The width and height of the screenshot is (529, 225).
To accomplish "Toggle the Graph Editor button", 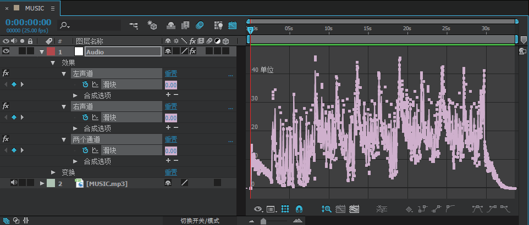I will [x=233, y=25].
